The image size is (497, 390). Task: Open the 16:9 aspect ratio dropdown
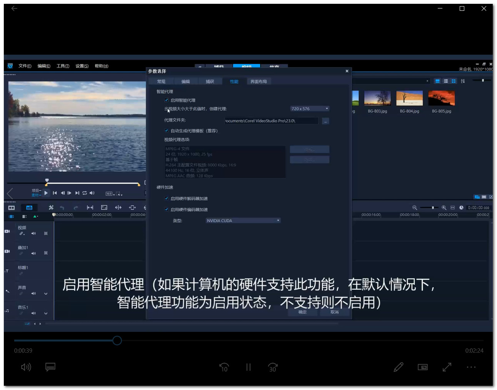point(110,194)
